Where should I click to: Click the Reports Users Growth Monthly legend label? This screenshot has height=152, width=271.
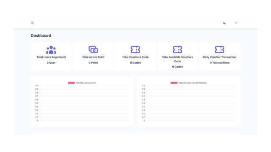point(193,83)
